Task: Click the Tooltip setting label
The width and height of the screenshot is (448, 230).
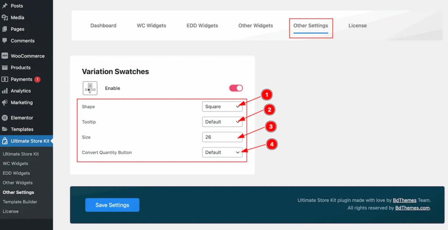Action: (89, 122)
